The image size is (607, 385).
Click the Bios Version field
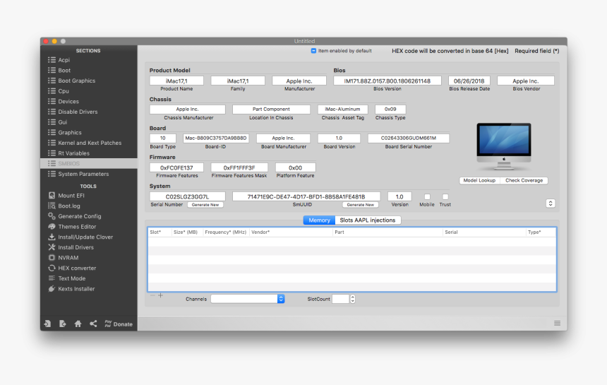(x=387, y=81)
